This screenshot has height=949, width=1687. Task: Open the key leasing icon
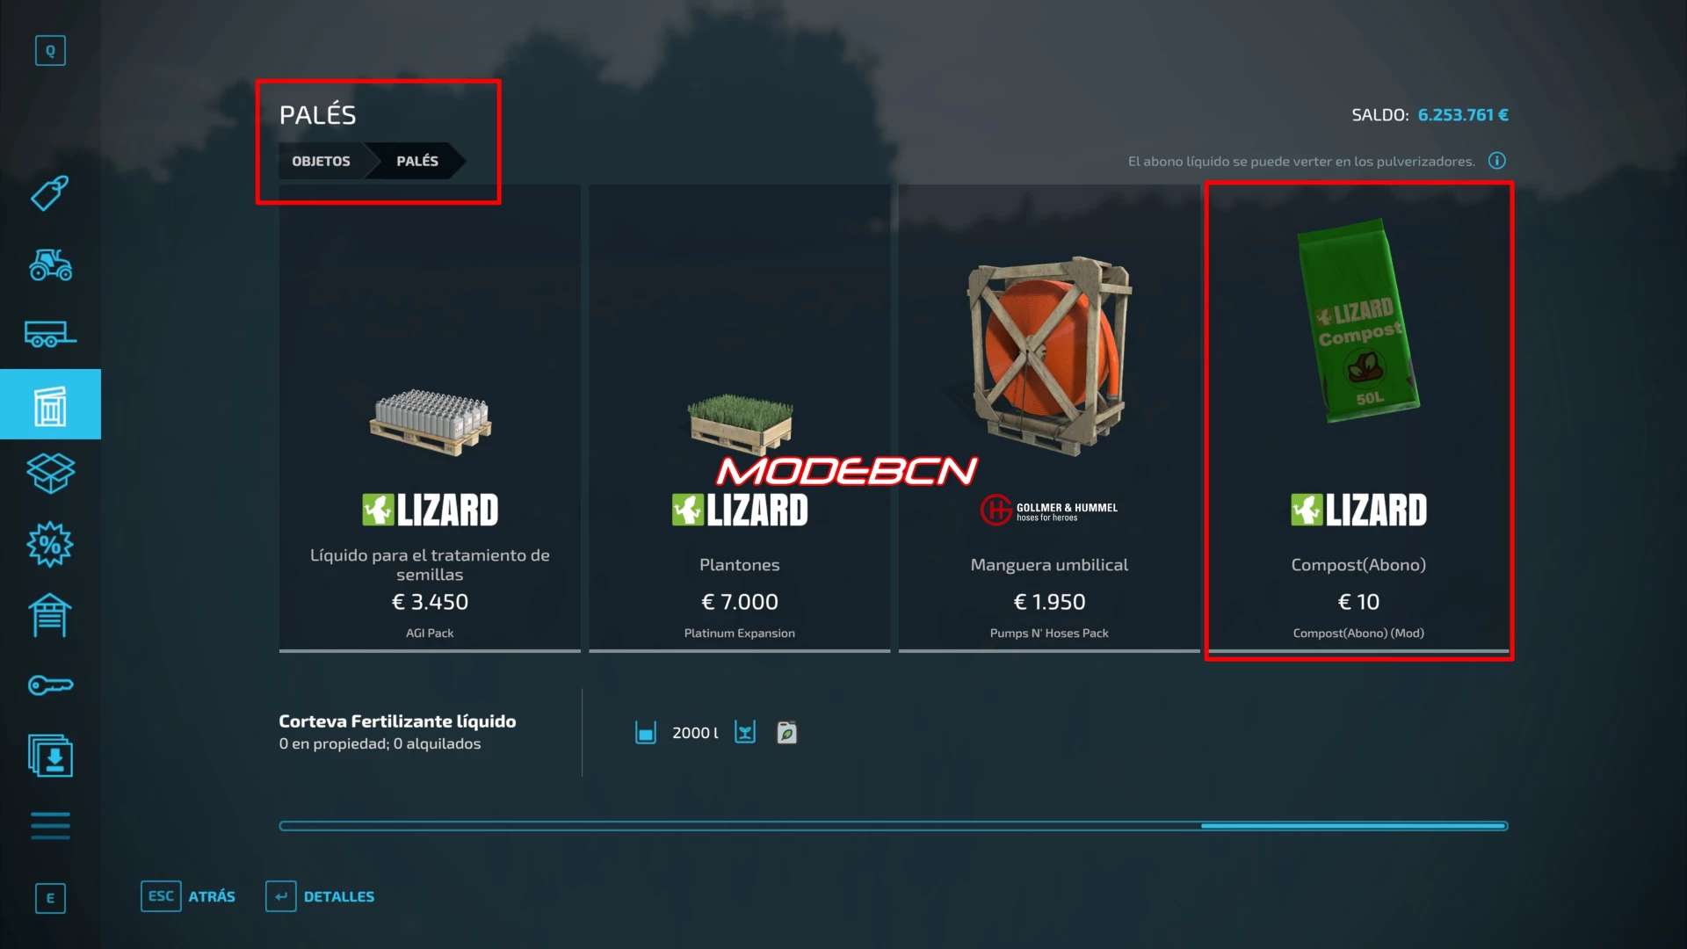(50, 685)
